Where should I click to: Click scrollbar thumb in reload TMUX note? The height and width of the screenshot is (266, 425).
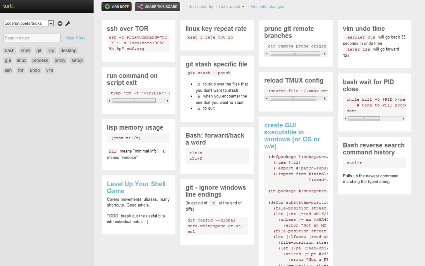click(x=293, y=98)
